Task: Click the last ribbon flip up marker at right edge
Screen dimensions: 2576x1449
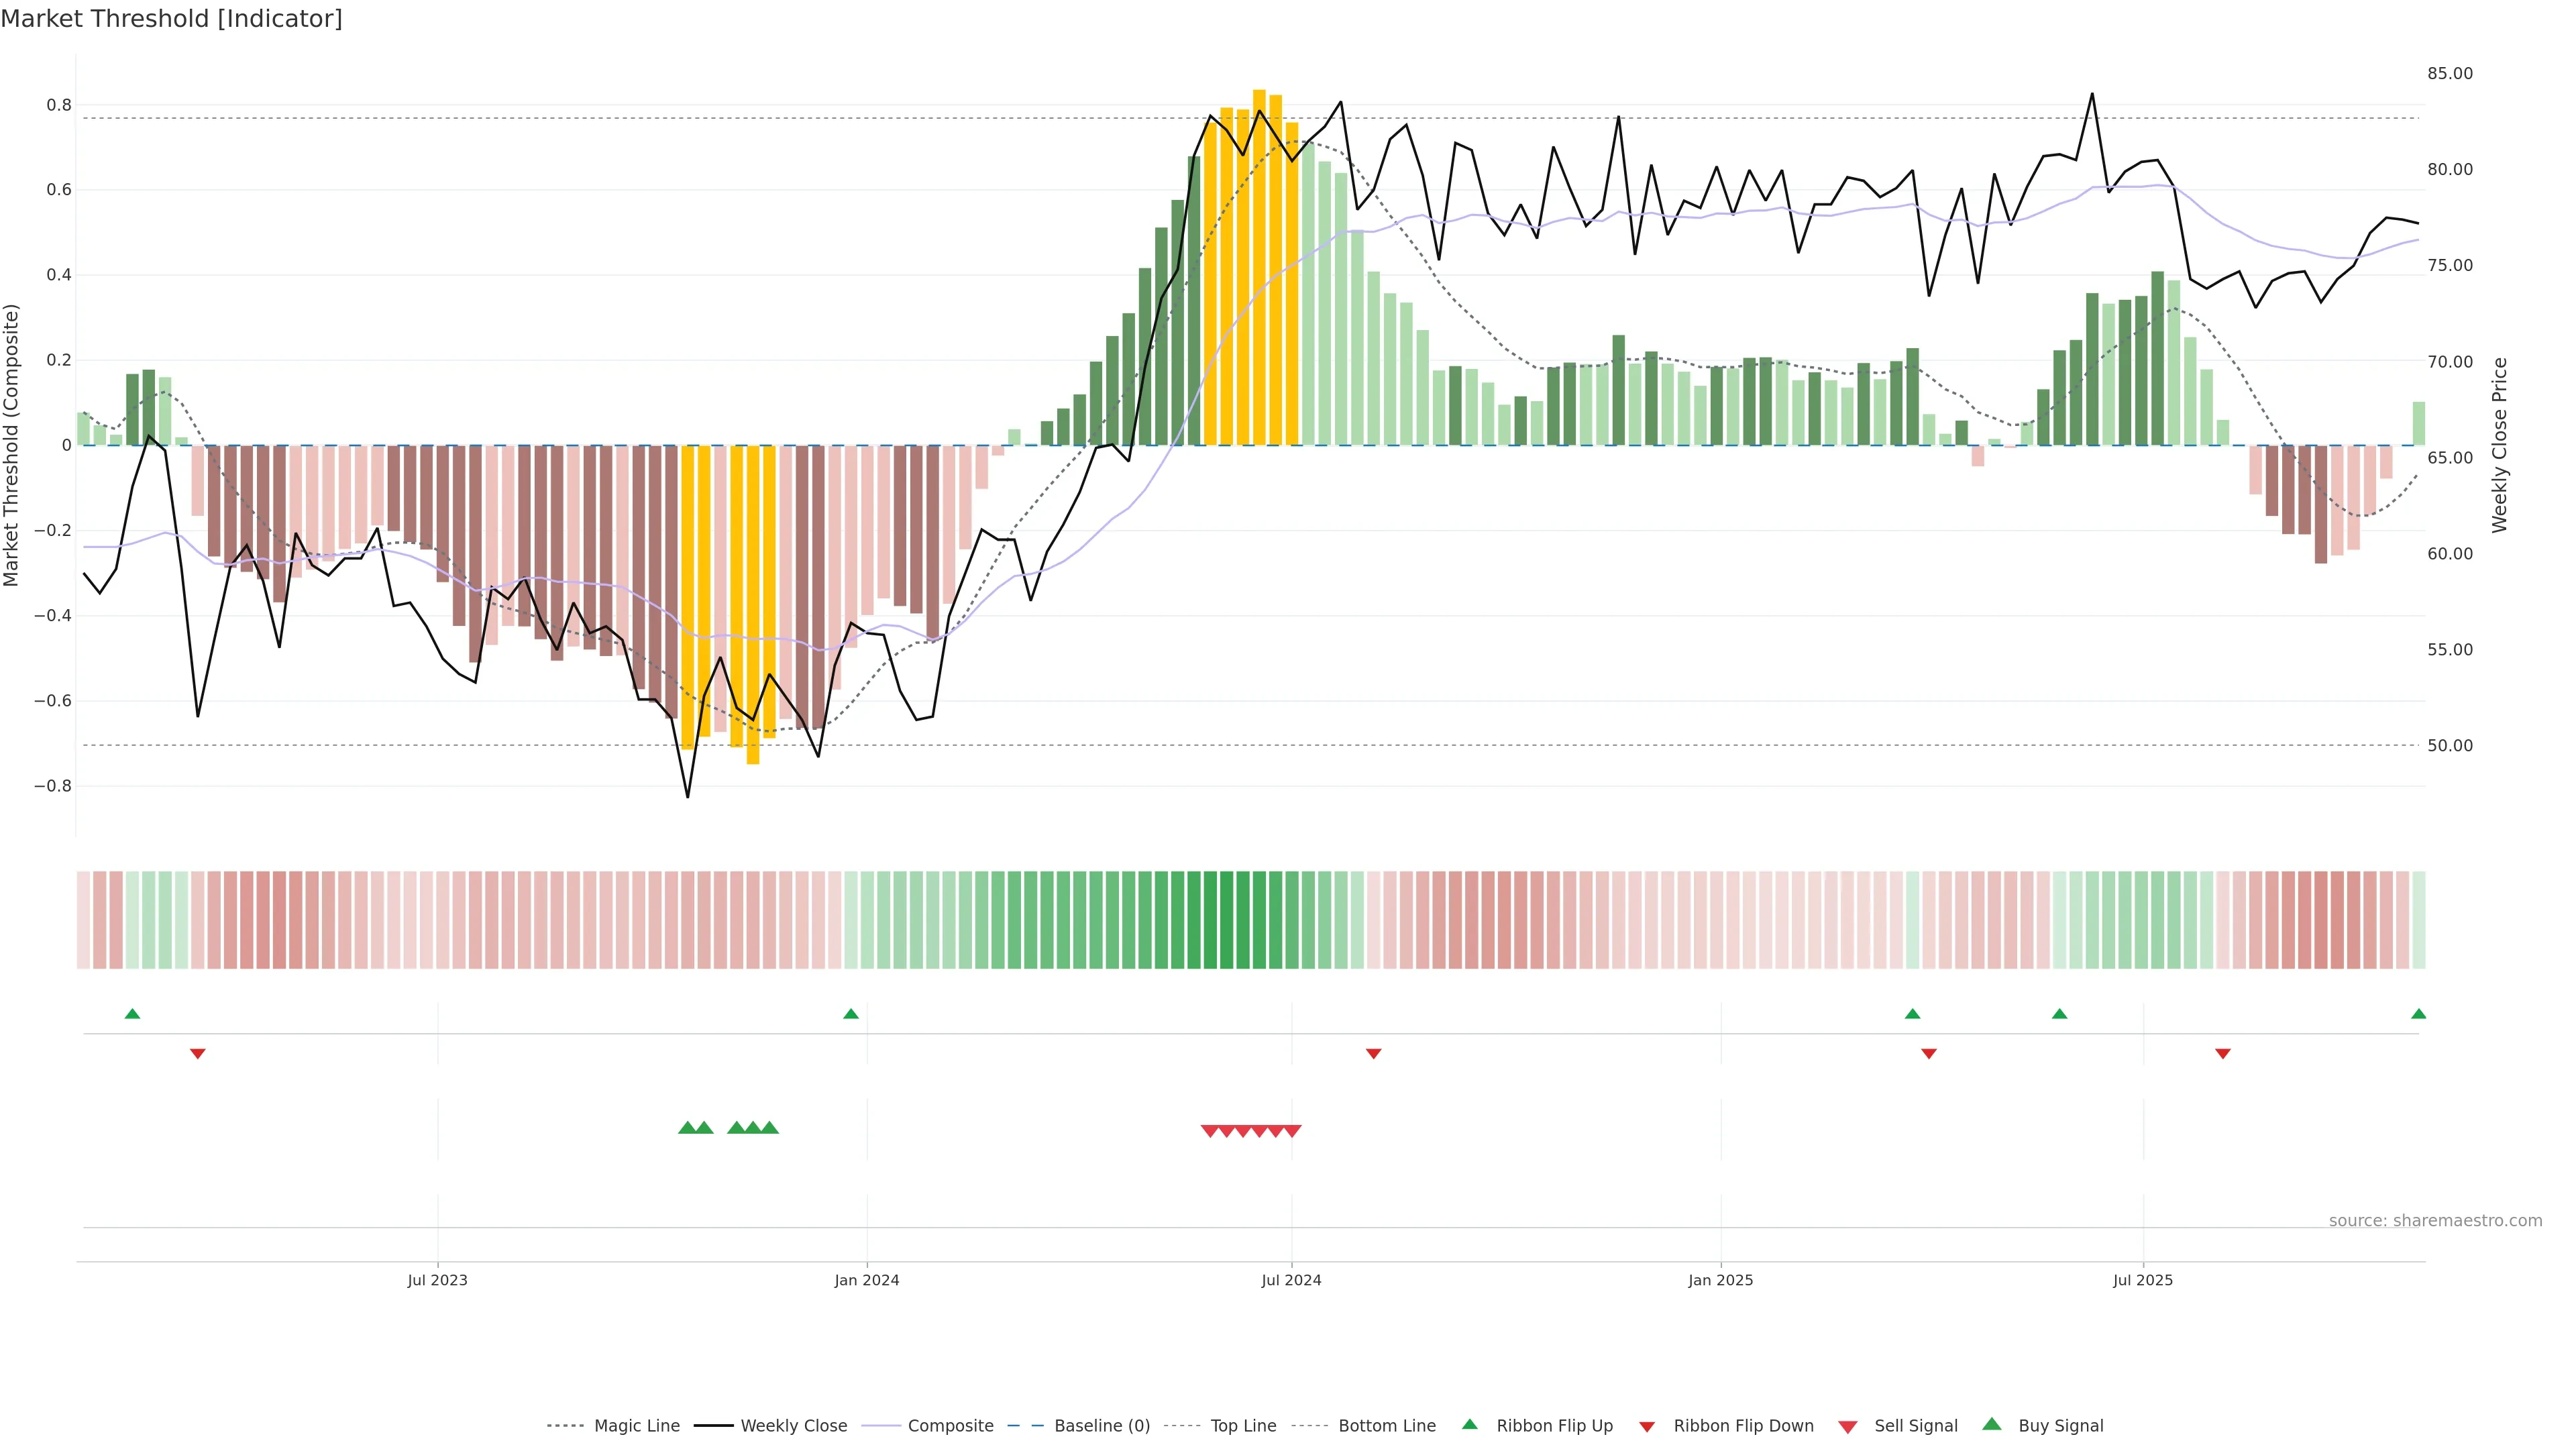Action: pyautogui.click(x=2418, y=1014)
